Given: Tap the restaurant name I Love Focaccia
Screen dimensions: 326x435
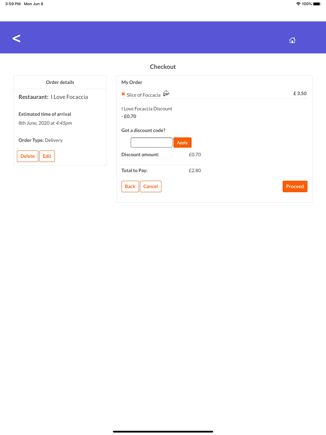Looking at the screenshot, I should pos(69,97).
